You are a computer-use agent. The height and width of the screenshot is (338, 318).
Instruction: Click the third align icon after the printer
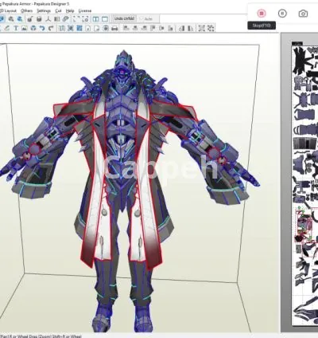pos(144,28)
